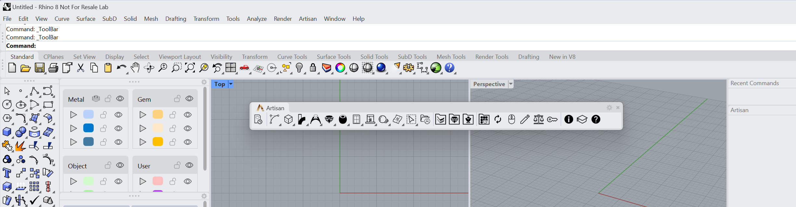Click the light blue Metal color swatch

click(x=88, y=114)
